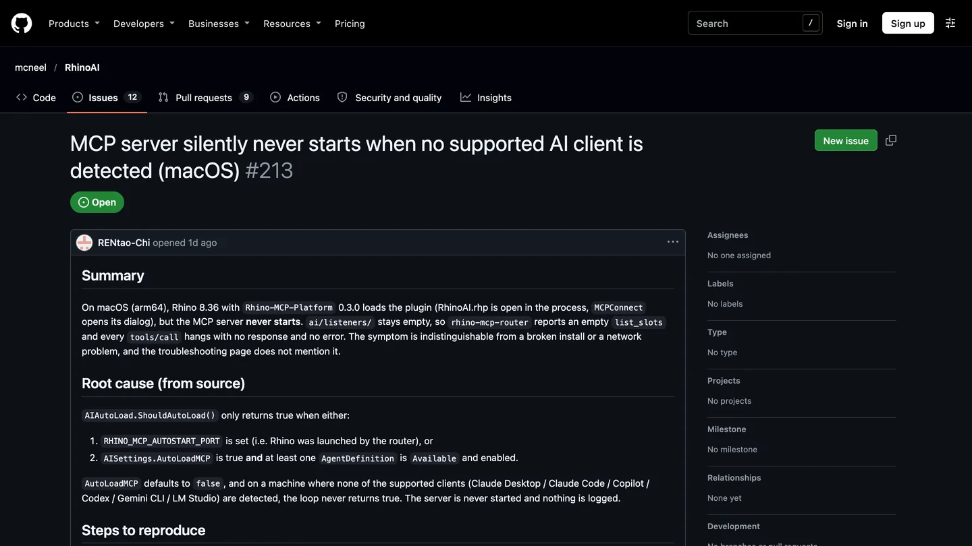Focus the Search input field
Image resolution: width=972 pixels, height=546 pixels.
tap(755, 23)
